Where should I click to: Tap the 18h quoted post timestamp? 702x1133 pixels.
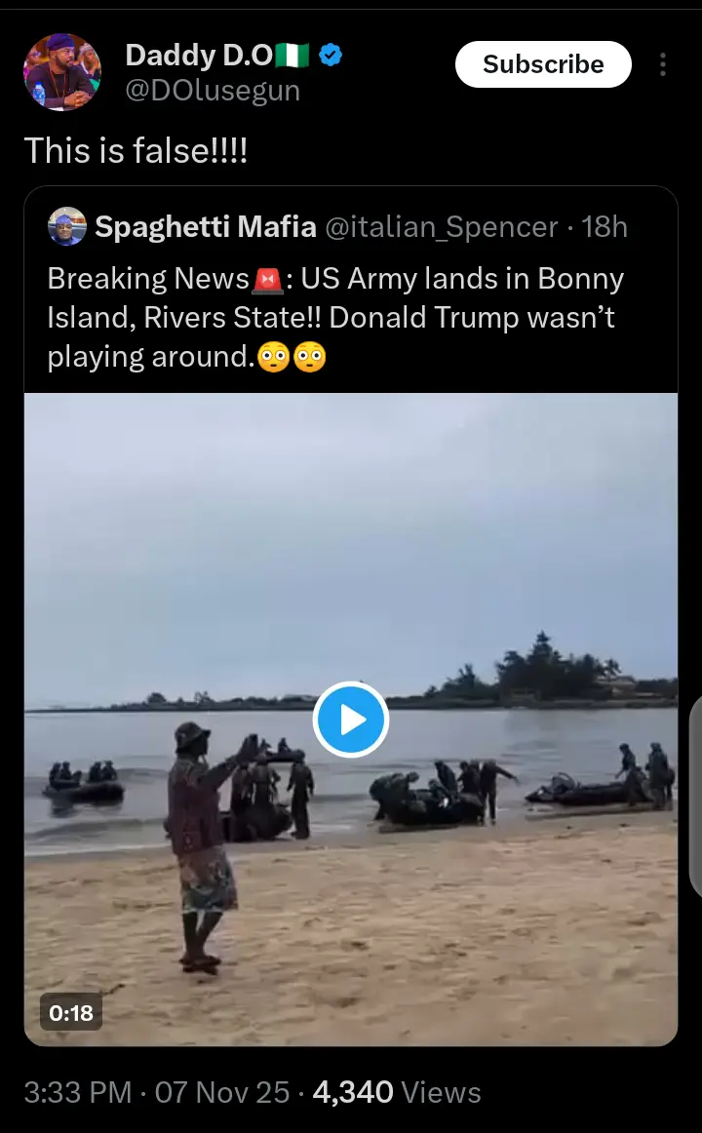pos(604,227)
